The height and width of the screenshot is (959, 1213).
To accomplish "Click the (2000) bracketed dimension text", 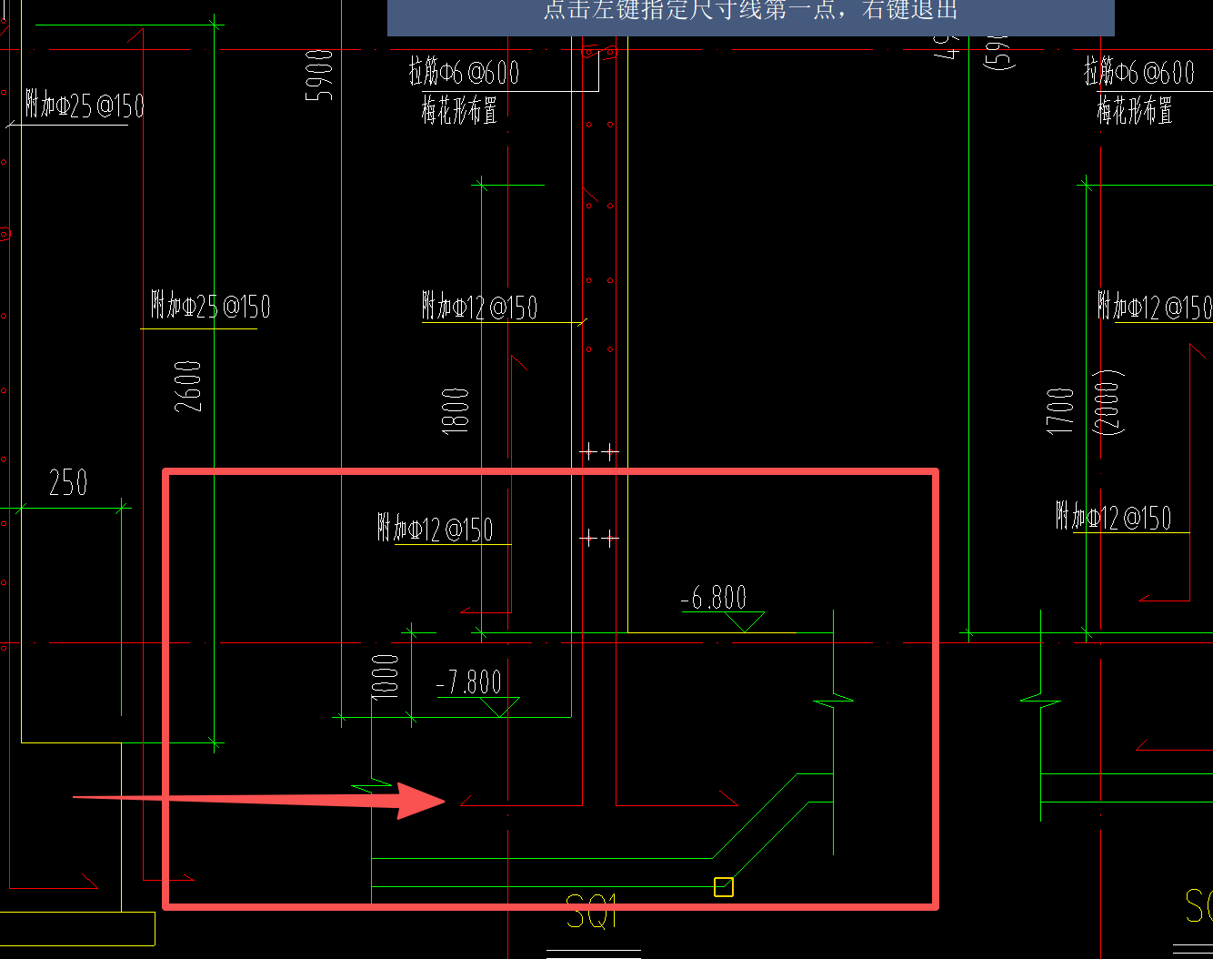I will (x=1108, y=401).
